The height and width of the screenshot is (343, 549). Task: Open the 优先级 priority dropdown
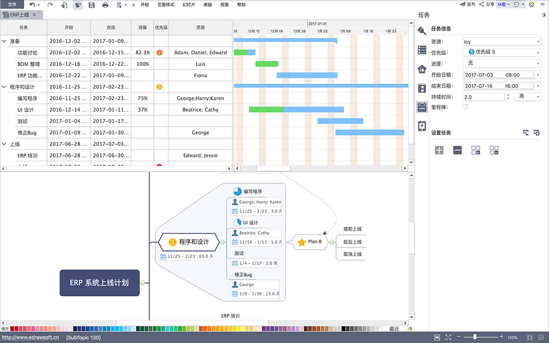pyautogui.click(x=538, y=52)
